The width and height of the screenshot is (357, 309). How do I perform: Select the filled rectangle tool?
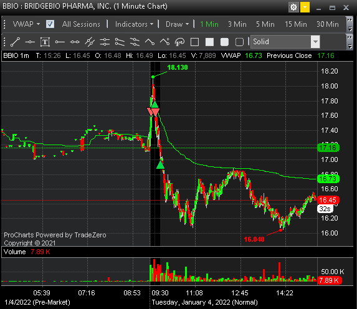(209, 42)
